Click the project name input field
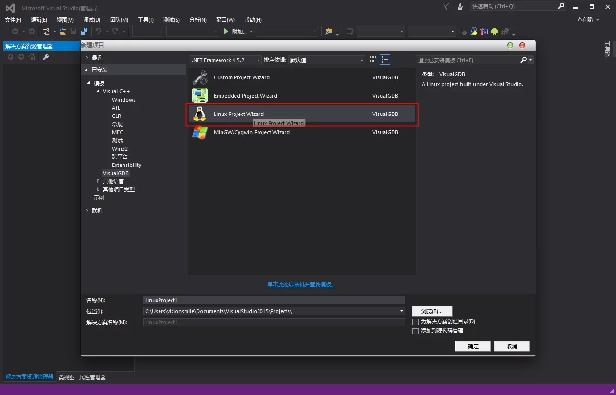The image size is (616, 395). point(274,300)
